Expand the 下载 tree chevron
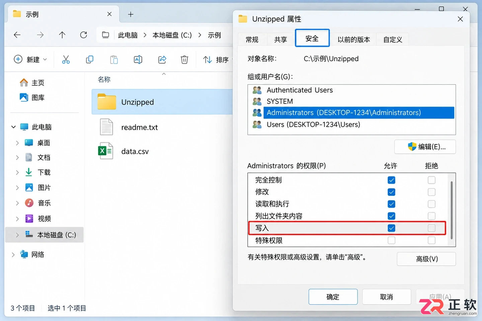Image resolution: width=482 pixels, height=321 pixels. 17,172
